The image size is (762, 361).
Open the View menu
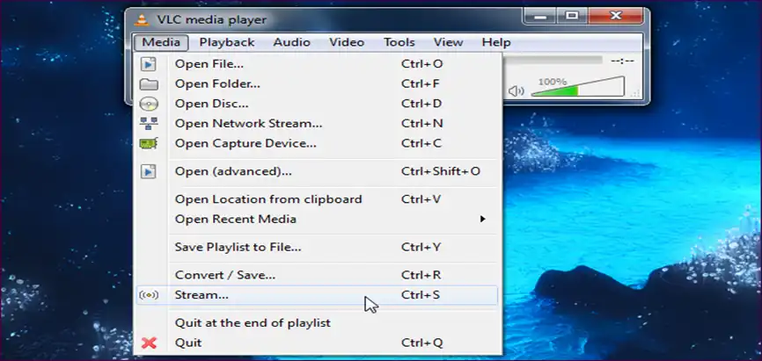coord(448,43)
